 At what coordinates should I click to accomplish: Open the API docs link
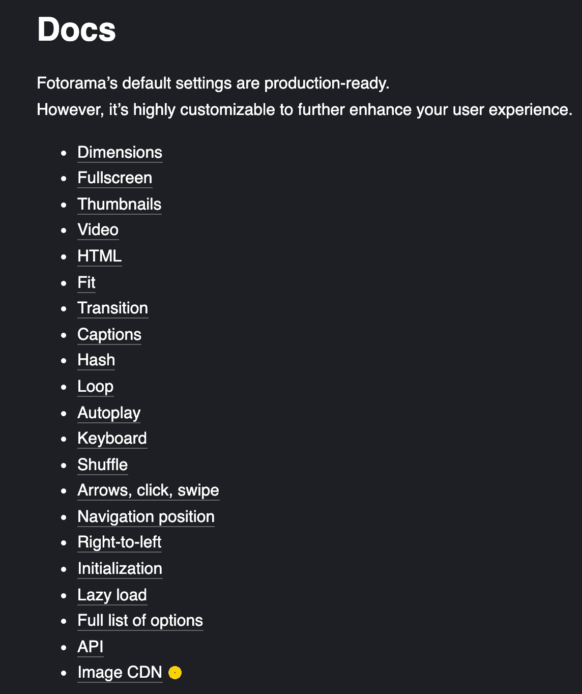click(x=91, y=647)
